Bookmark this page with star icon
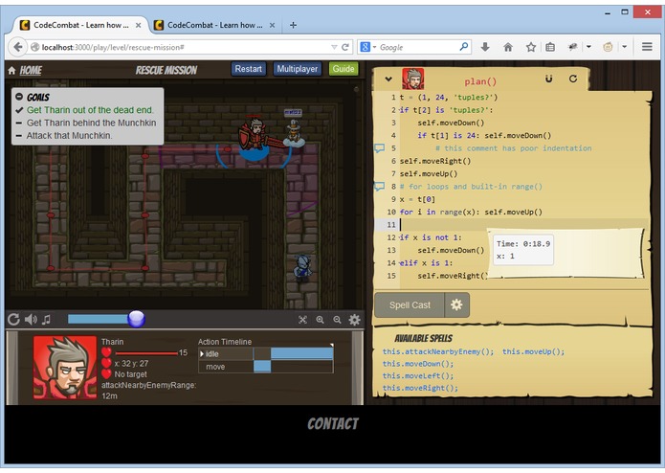The image size is (665, 473). click(x=530, y=47)
